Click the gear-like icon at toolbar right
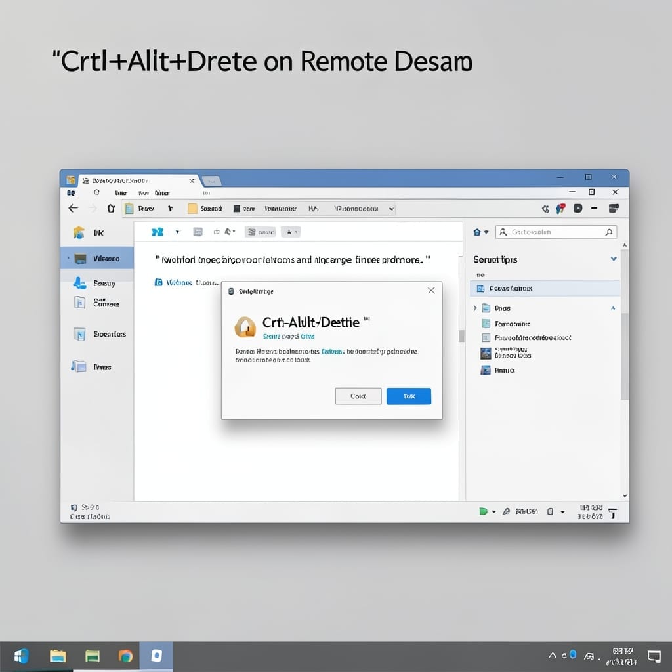Viewport: 672px width, 672px height. point(545,209)
